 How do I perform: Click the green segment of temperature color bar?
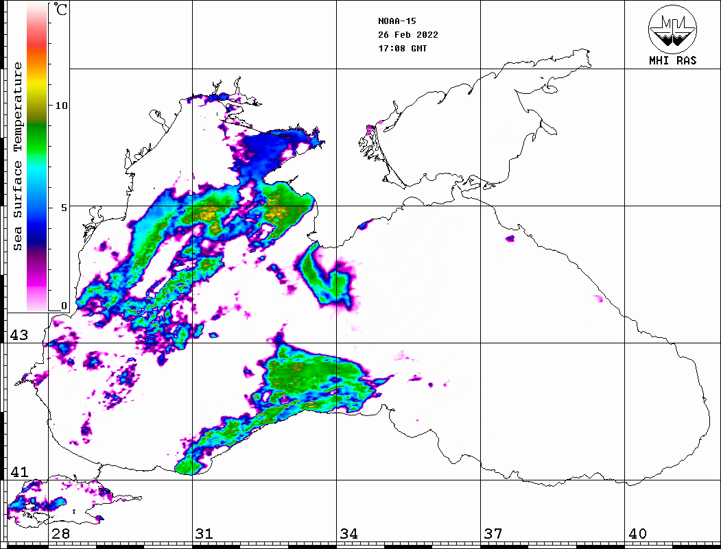click(x=37, y=138)
